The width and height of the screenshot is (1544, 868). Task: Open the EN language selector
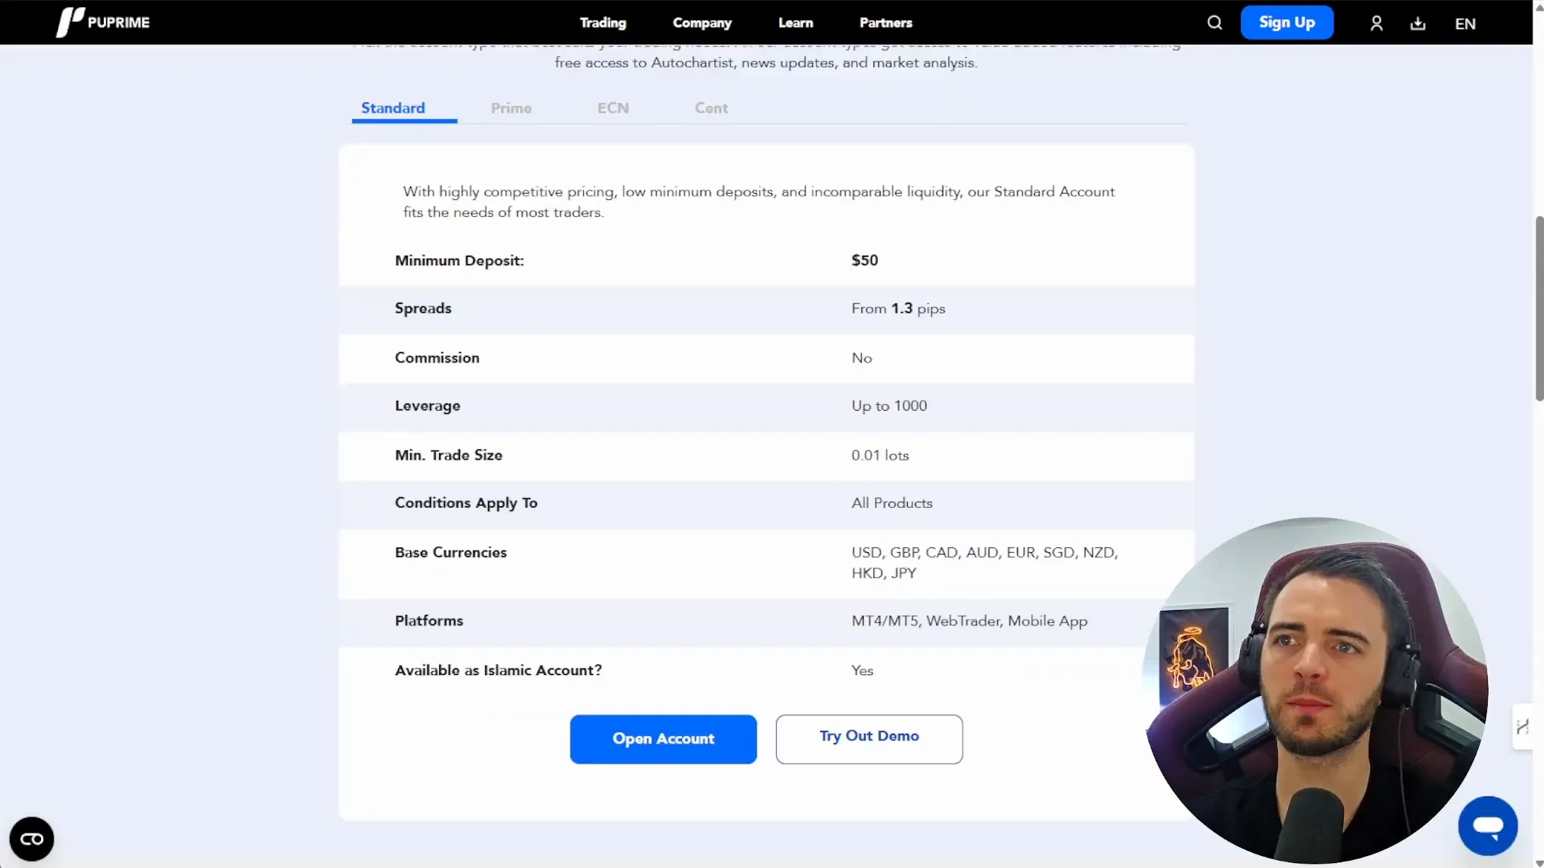click(x=1465, y=24)
